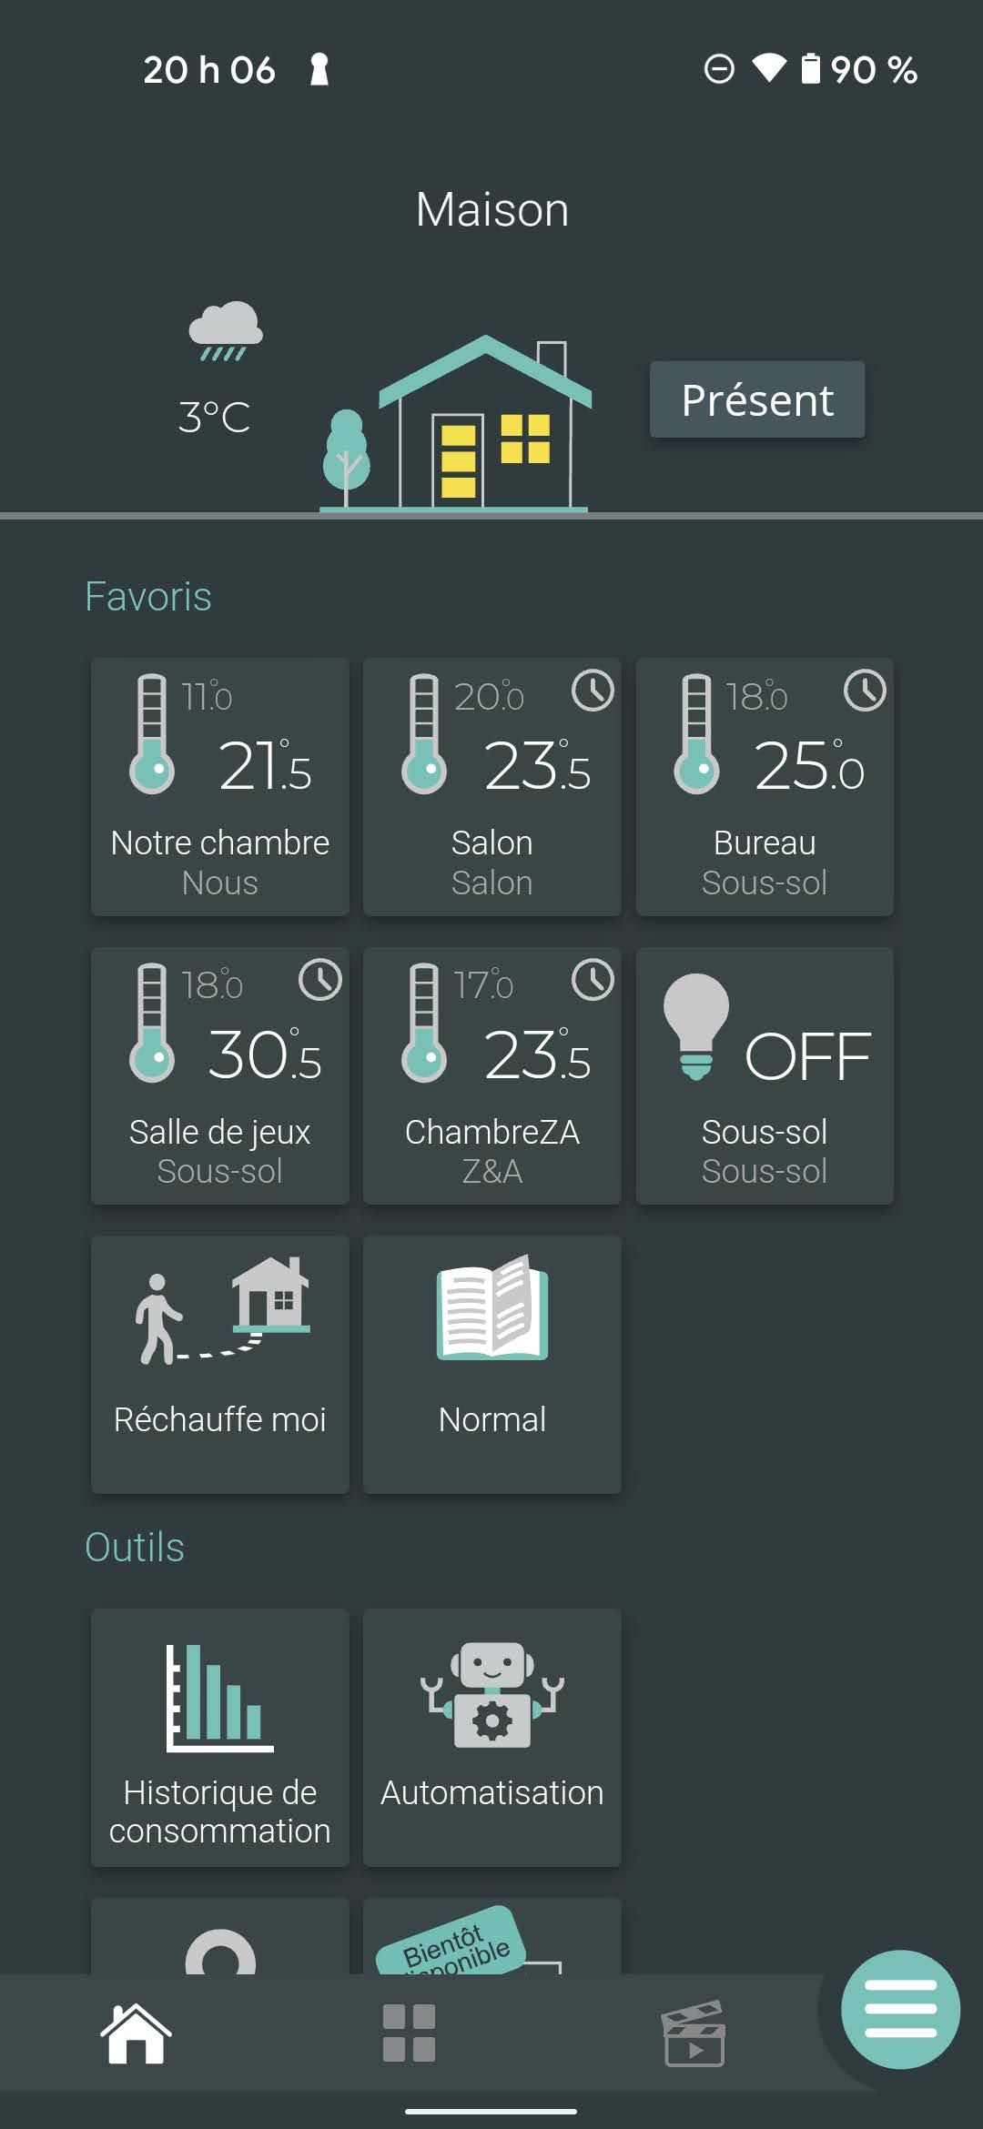This screenshot has height=2129, width=983.
Task: Tap the Salon thermometer icon
Action: (424, 733)
